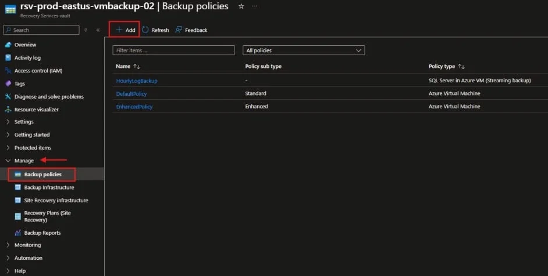The width and height of the screenshot is (548, 276).
Task: Sort by the Name column
Action: [x=128, y=66]
